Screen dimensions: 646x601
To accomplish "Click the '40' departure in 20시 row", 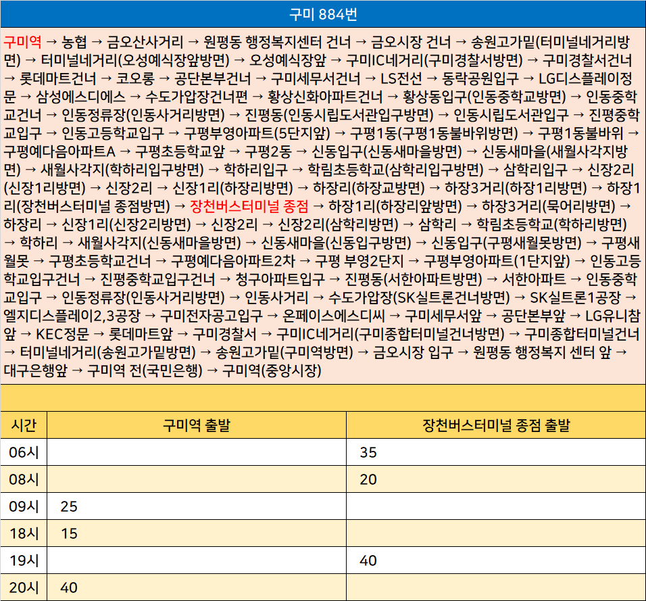I will [x=69, y=587].
